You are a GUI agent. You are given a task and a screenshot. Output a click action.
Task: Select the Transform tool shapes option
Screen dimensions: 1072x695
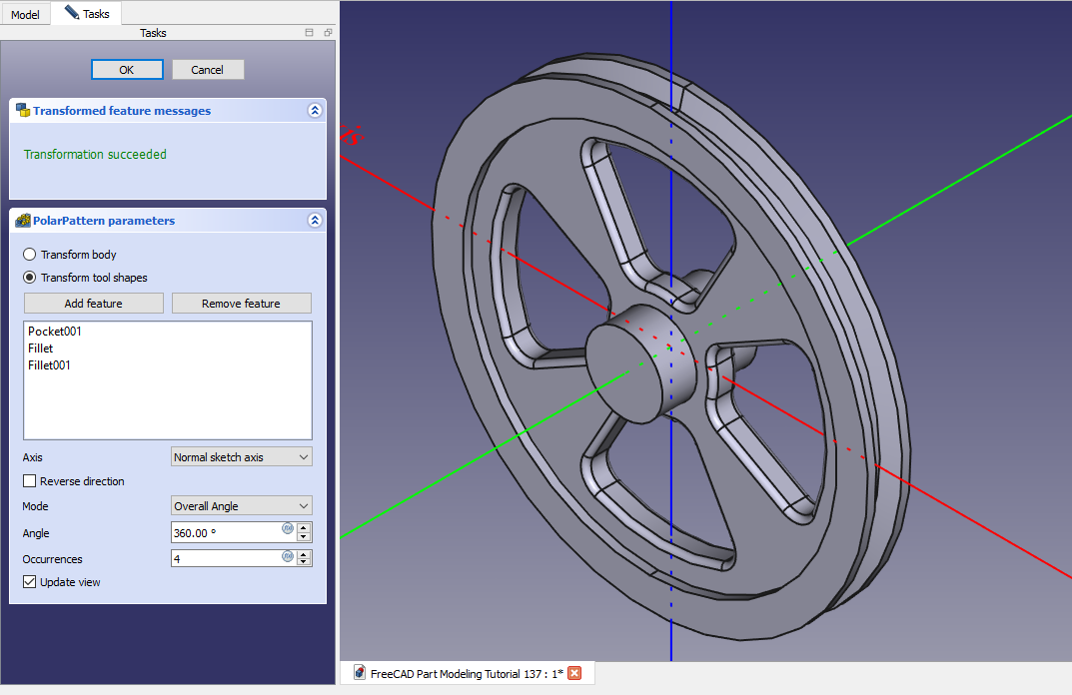[30, 278]
